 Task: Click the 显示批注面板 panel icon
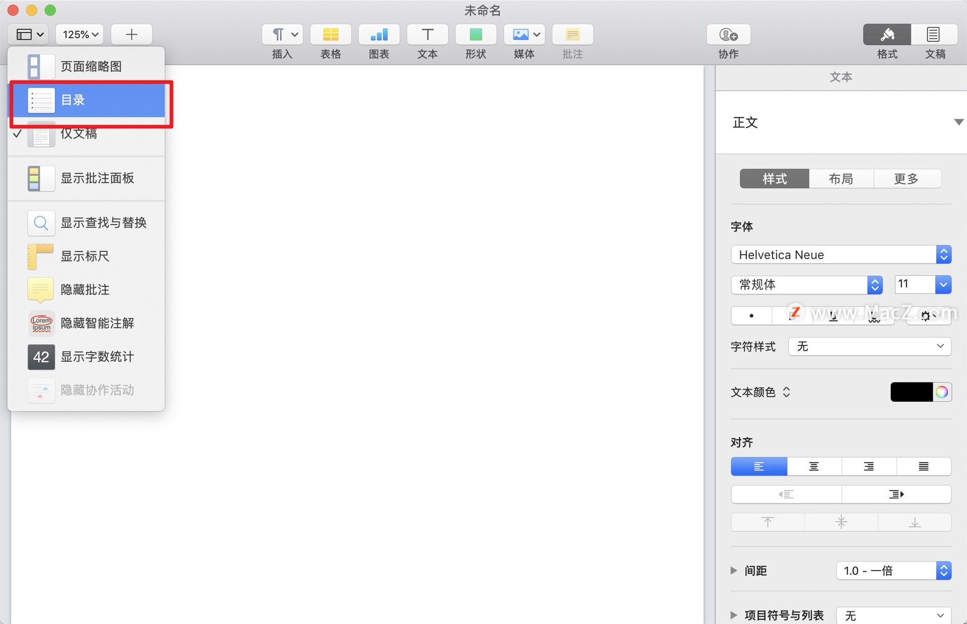pos(41,178)
